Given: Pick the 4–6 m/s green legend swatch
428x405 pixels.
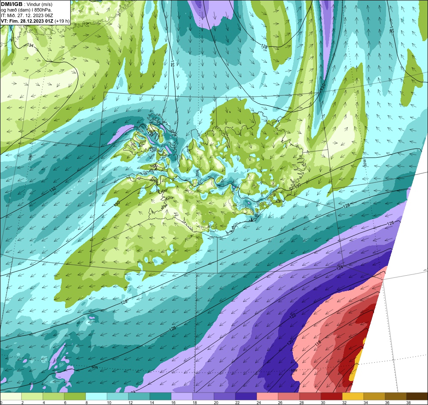Looking at the screenshot, I should point(53,396).
